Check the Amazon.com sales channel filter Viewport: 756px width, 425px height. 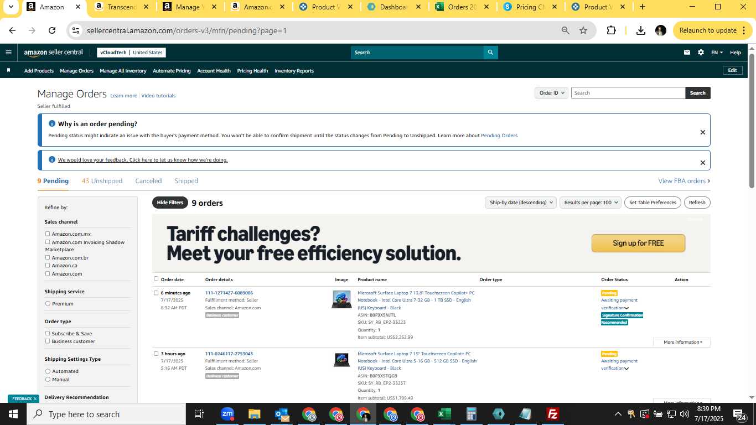pyautogui.click(x=48, y=273)
